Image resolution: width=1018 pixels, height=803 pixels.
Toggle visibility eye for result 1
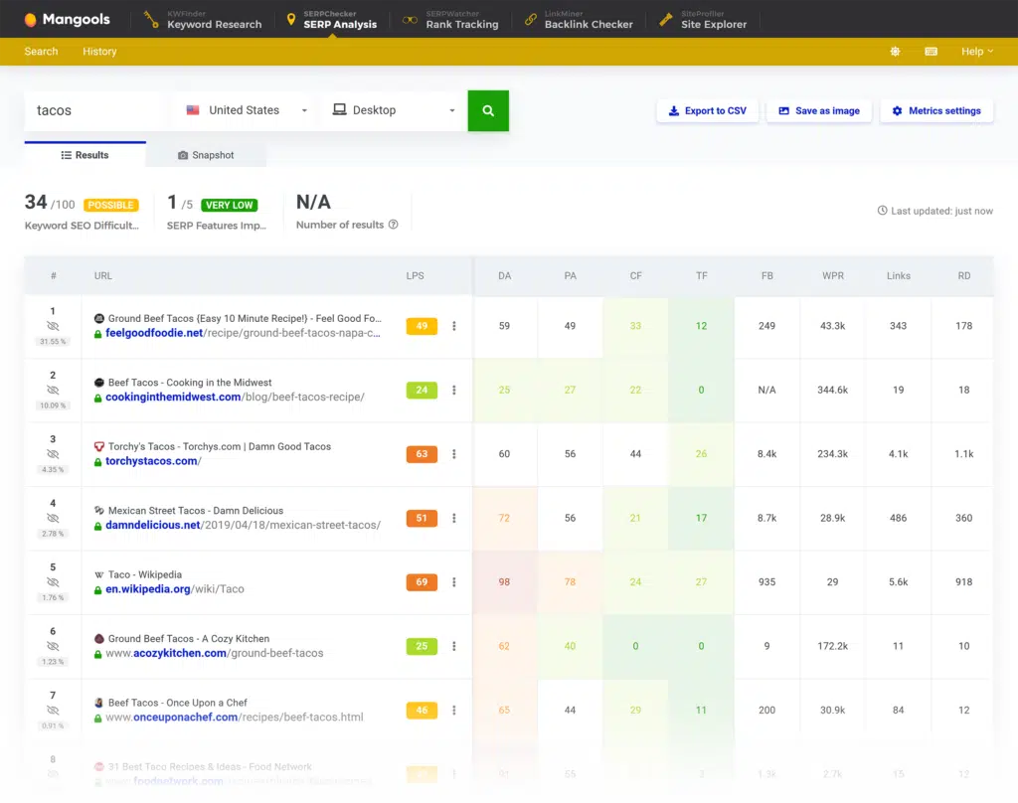54,326
